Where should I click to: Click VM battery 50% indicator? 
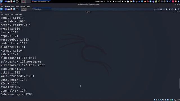tap(171, 9)
